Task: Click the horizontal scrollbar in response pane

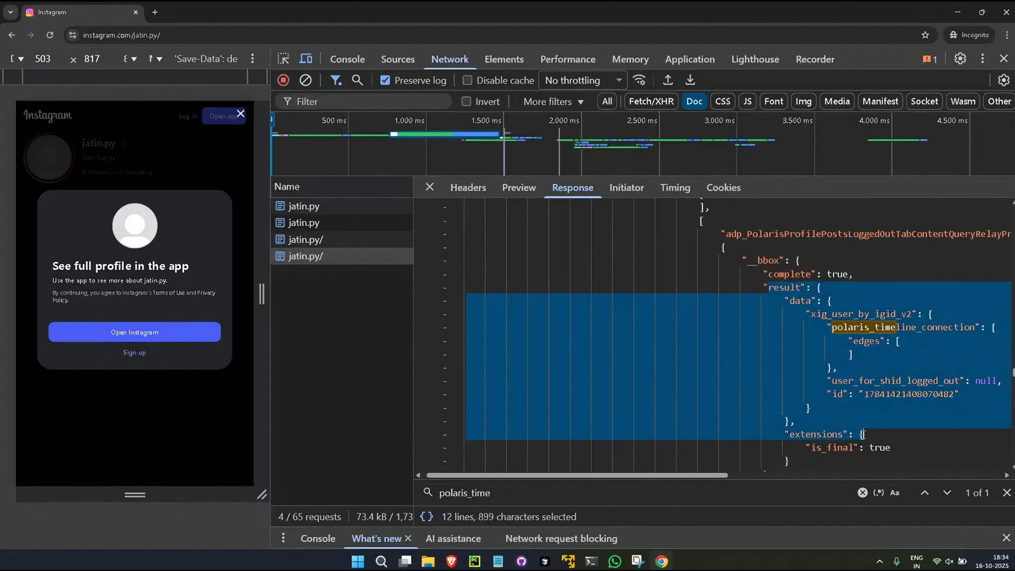Action: point(577,475)
